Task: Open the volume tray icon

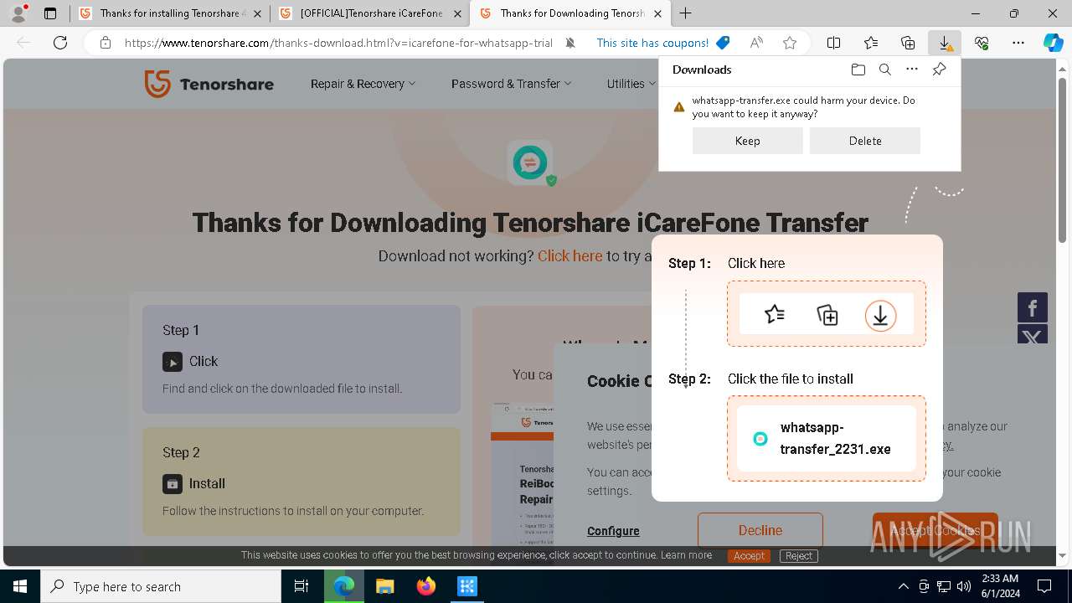Action: (x=963, y=586)
